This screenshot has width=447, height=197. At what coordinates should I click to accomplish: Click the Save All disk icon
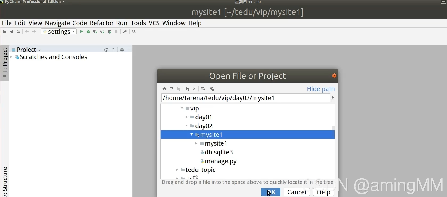pyautogui.click(x=11, y=31)
